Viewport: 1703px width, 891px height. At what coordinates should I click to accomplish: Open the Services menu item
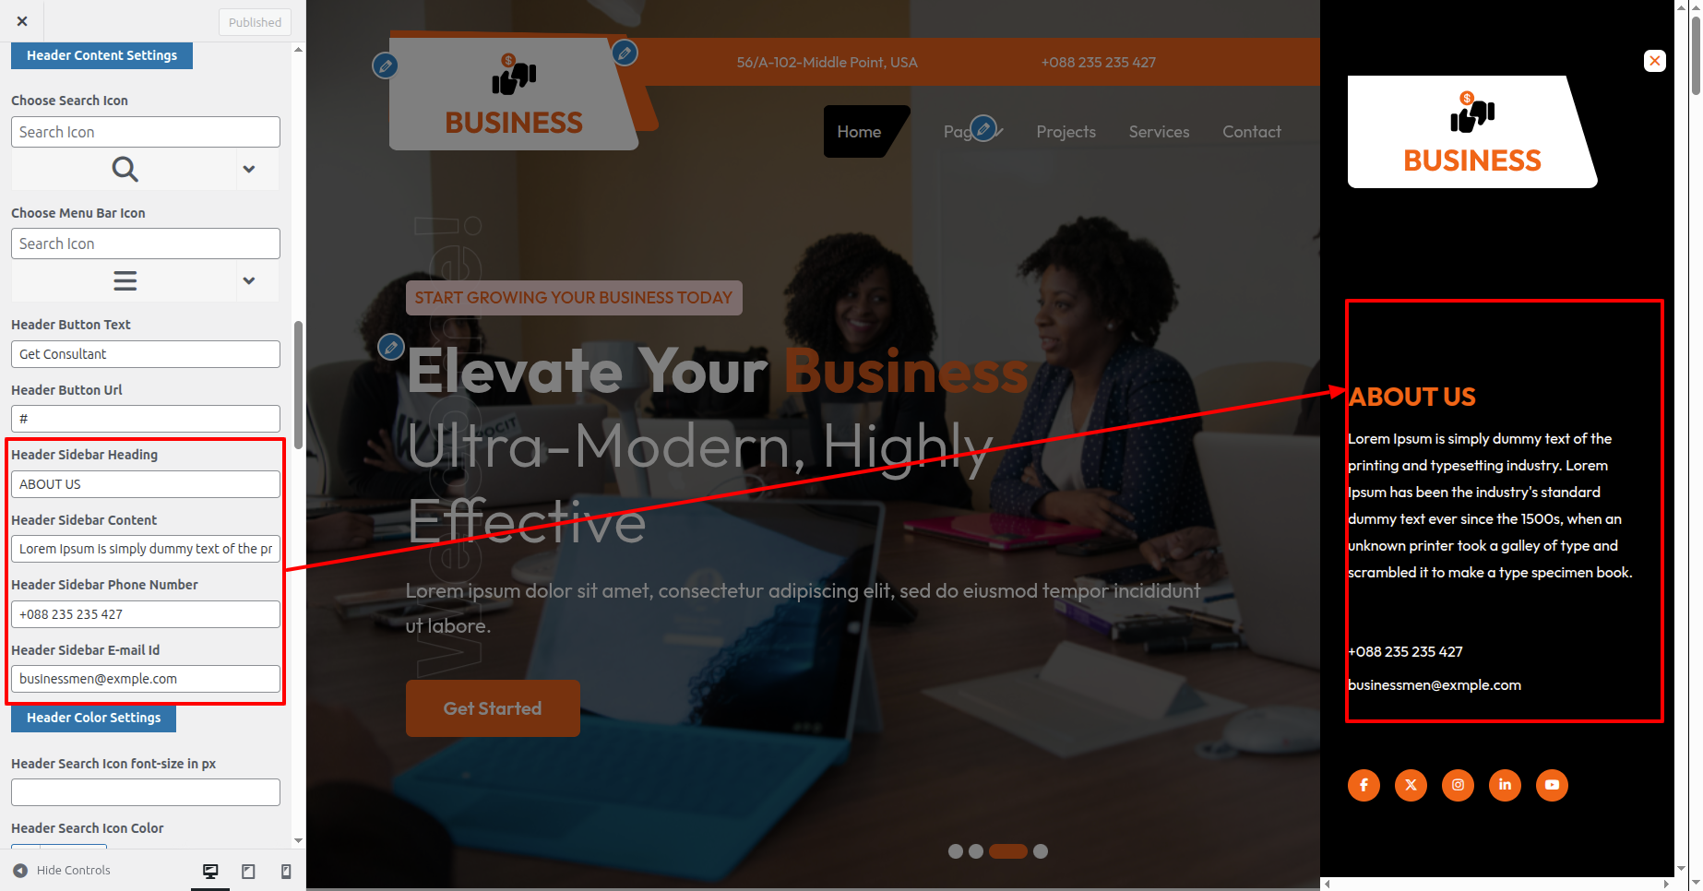(x=1159, y=132)
